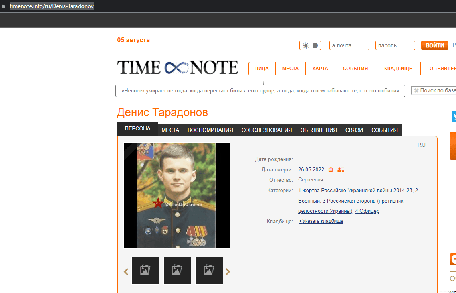Open the third gallery thumbnail placeholder

tap(209, 271)
